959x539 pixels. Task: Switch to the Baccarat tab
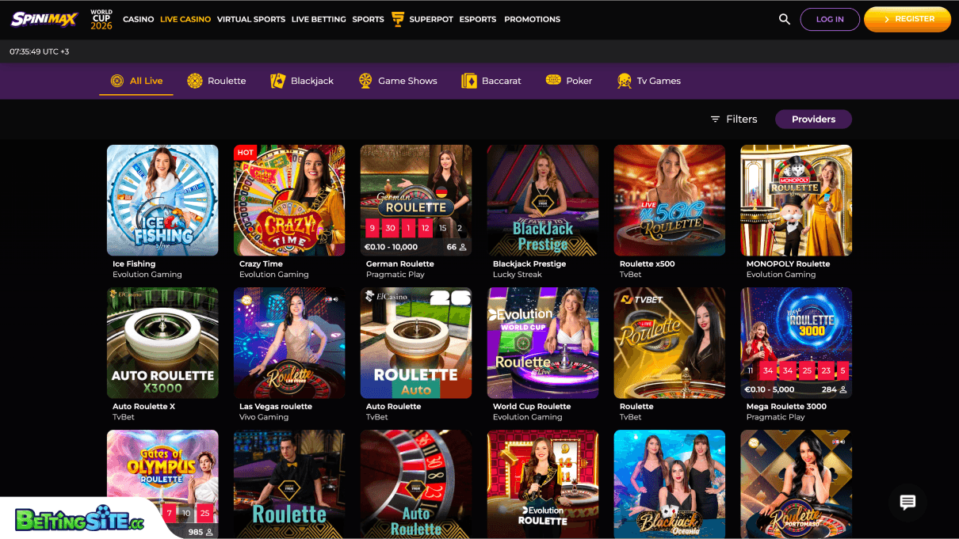click(x=491, y=81)
